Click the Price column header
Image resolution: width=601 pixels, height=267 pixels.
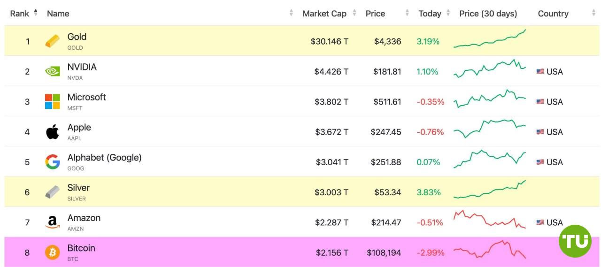[375, 14]
